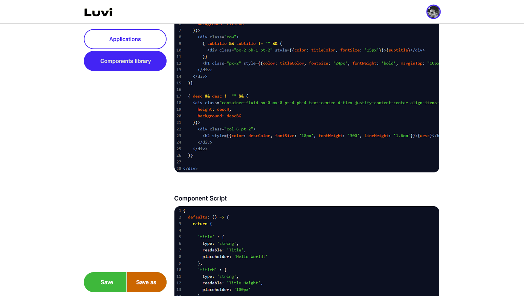Click the <div class="col-6 pt-2"> line

click(226, 129)
